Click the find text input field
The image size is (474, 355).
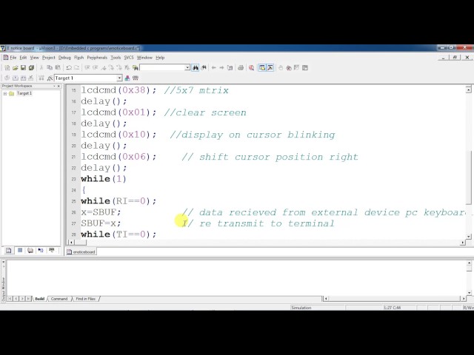point(162,67)
